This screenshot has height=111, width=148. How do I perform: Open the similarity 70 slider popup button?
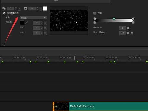pos(45,23)
